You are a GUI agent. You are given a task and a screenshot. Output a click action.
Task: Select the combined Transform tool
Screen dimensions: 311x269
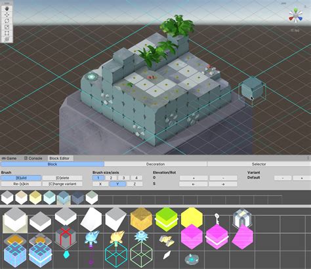click(7, 39)
